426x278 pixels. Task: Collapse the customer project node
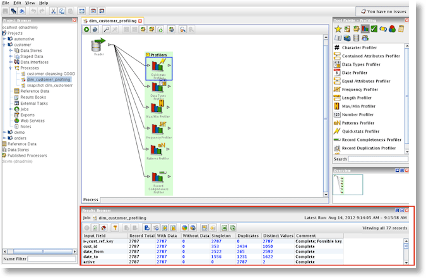click(4, 45)
